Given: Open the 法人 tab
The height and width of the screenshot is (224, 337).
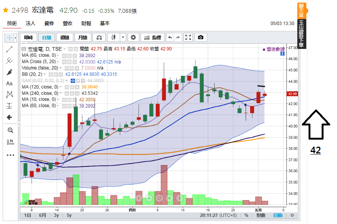Looking at the screenshot, I should (30, 23).
